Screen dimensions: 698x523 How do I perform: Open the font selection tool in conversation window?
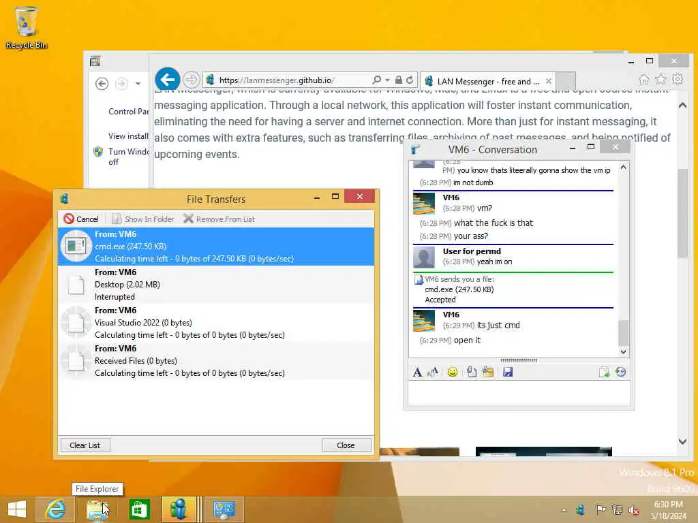tap(417, 372)
